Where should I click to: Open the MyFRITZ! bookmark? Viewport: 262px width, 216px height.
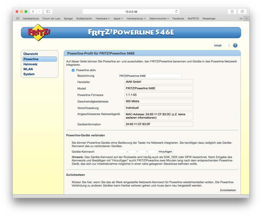pyautogui.click(x=193, y=18)
